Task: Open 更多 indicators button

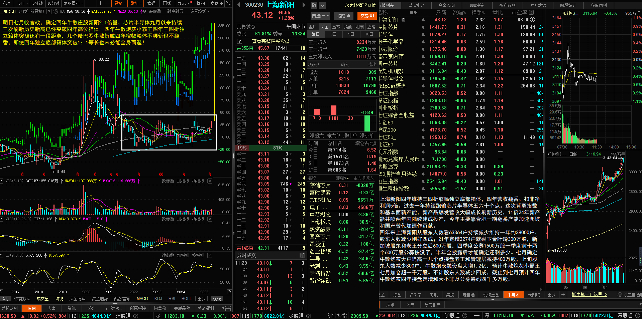Action: (201, 299)
